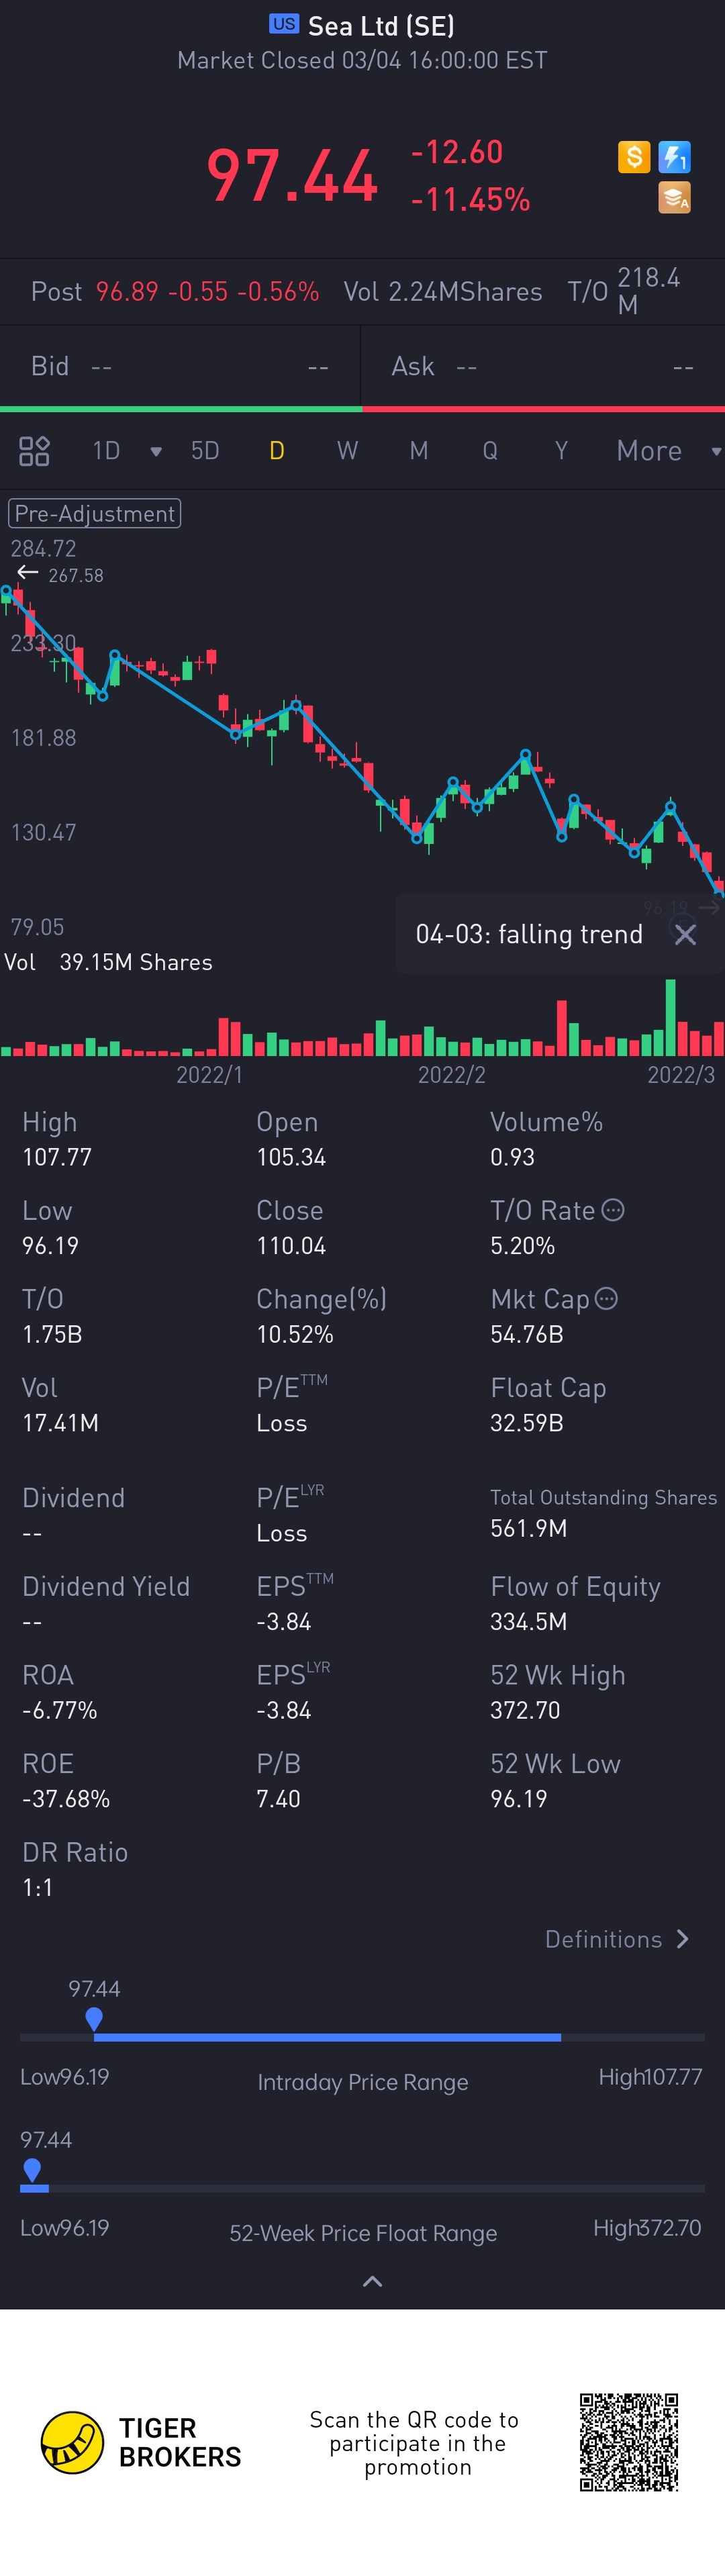This screenshot has width=725, height=2576.
Task: Open the Mkt Cap info icon
Action: tap(606, 1298)
